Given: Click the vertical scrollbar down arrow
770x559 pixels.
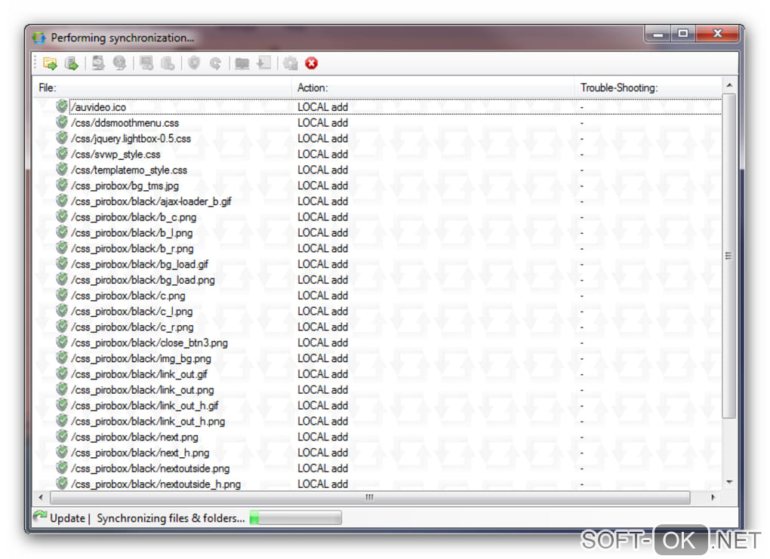Looking at the screenshot, I should click(x=729, y=482).
